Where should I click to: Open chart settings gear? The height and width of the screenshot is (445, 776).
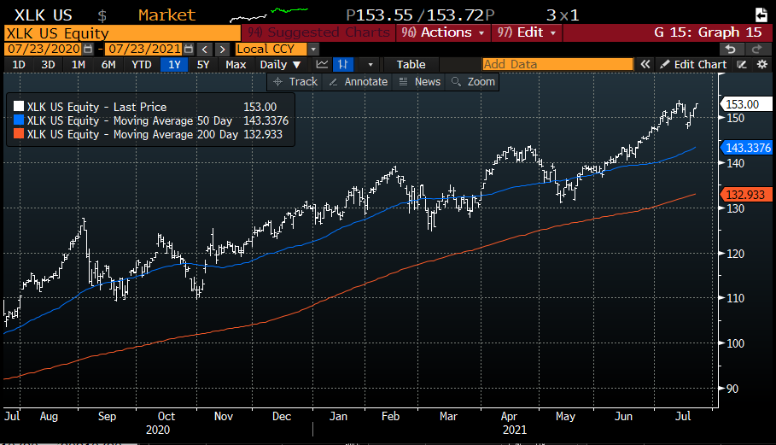(x=762, y=64)
